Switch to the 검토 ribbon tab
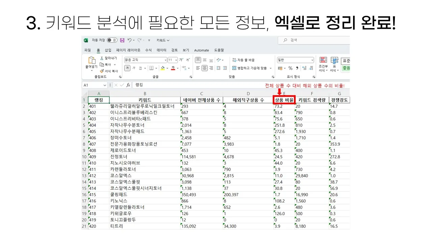 (174, 50)
